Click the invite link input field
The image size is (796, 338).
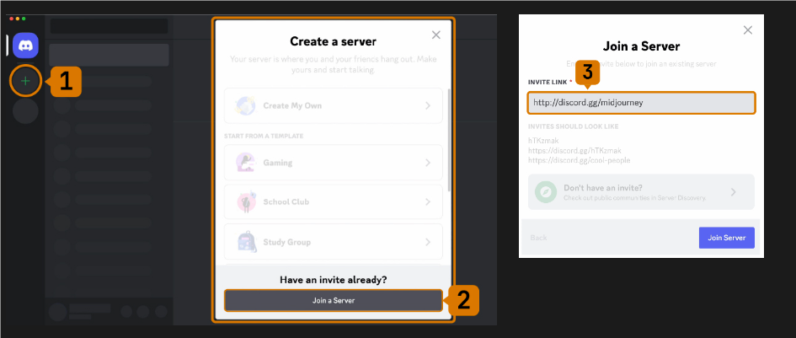[642, 103]
